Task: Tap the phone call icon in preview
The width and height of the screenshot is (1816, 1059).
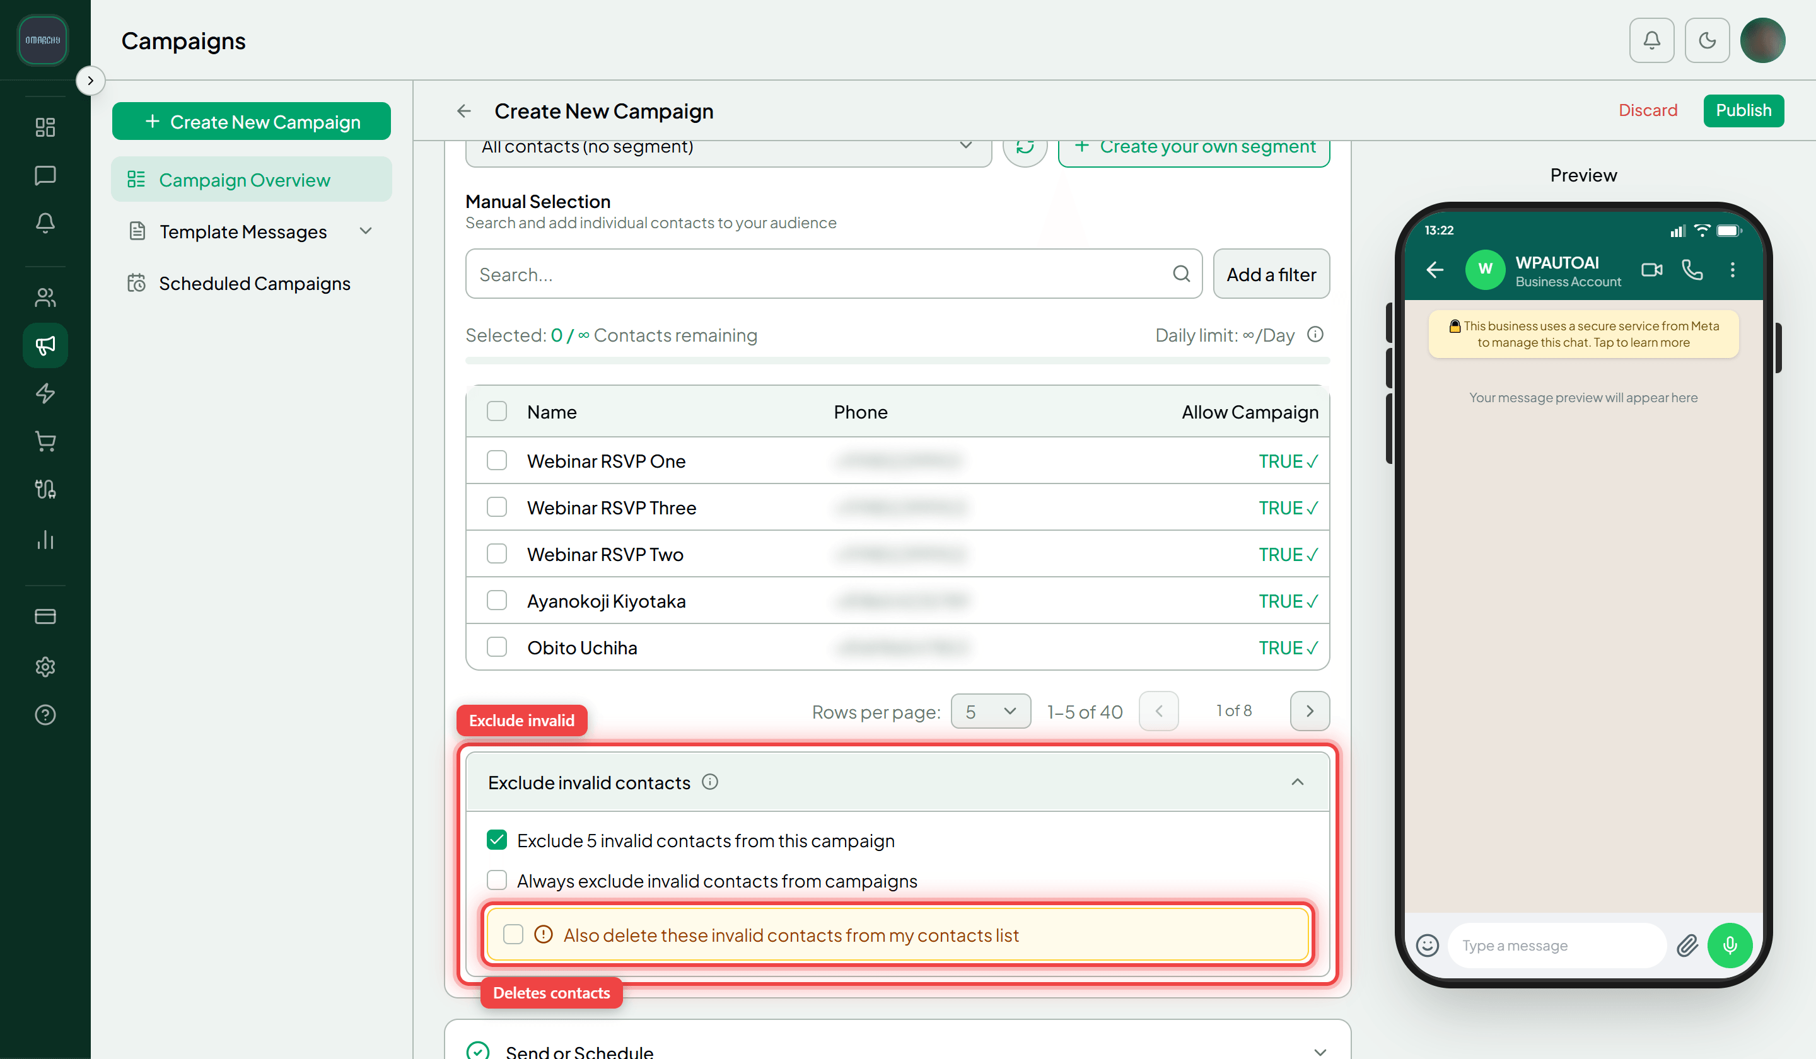Action: click(x=1692, y=269)
